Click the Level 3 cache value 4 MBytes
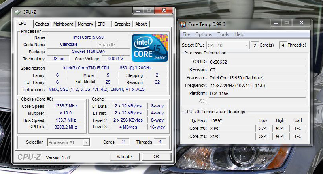Screen dimensions: 323x174 click(128, 127)
